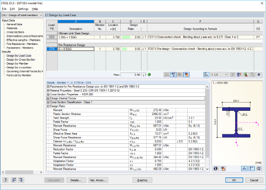Open the CA1 design case dropdown
Viewport: 266px width, 190px height.
pyautogui.click(x=22, y=15)
